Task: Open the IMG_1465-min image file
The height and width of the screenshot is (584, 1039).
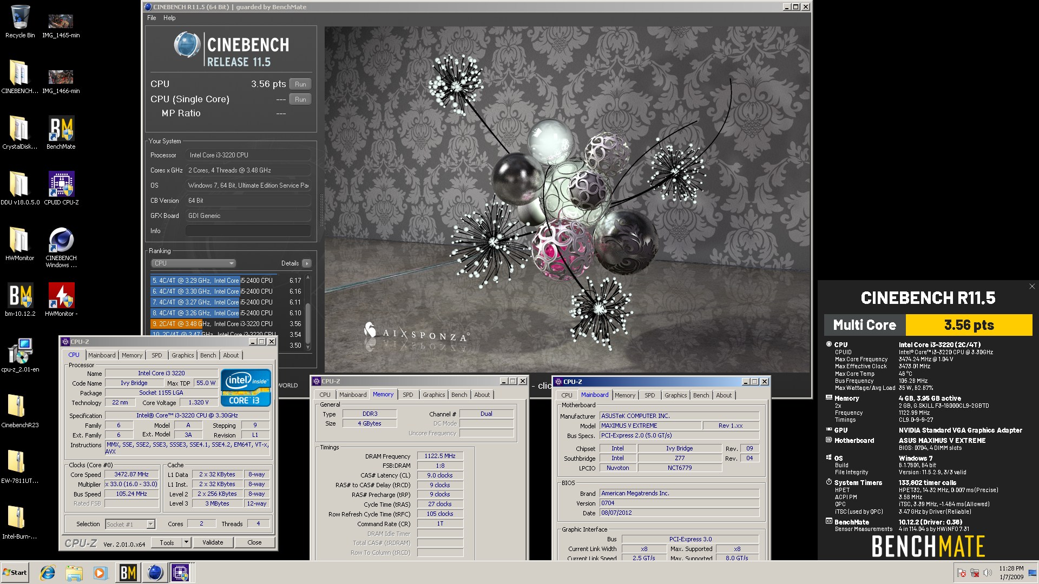Action: pyautogui.click(x=61, y=24)
